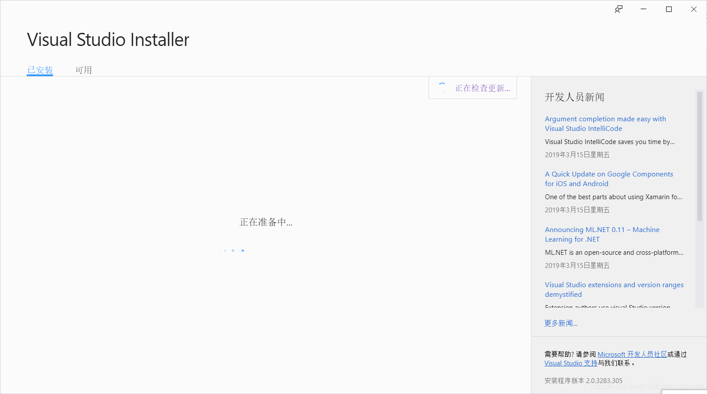Click the 正在准备中 progress message
The height and width of the screenshot is (394, 707).
[x=266, y=222]
